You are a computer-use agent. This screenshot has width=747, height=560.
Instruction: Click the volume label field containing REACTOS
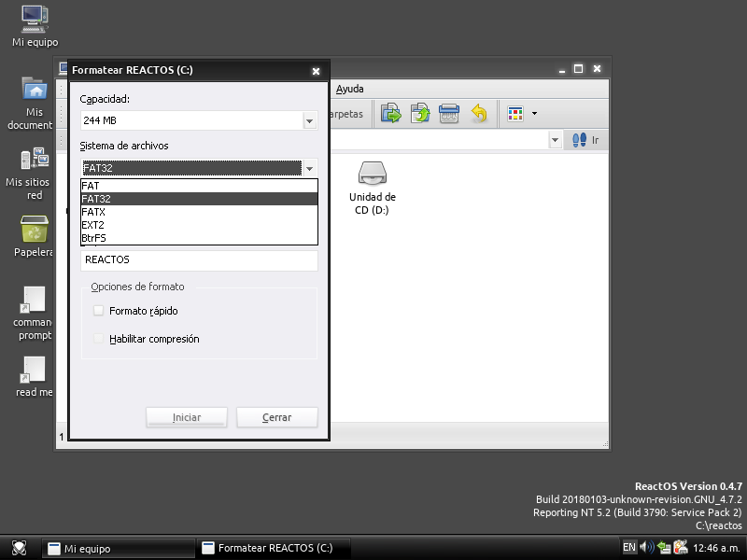[x=199, y=260]
